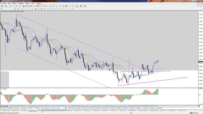Open the Сервис menu
The height and width of the screenshot is (114, 203).
click(x=27, y=3)
